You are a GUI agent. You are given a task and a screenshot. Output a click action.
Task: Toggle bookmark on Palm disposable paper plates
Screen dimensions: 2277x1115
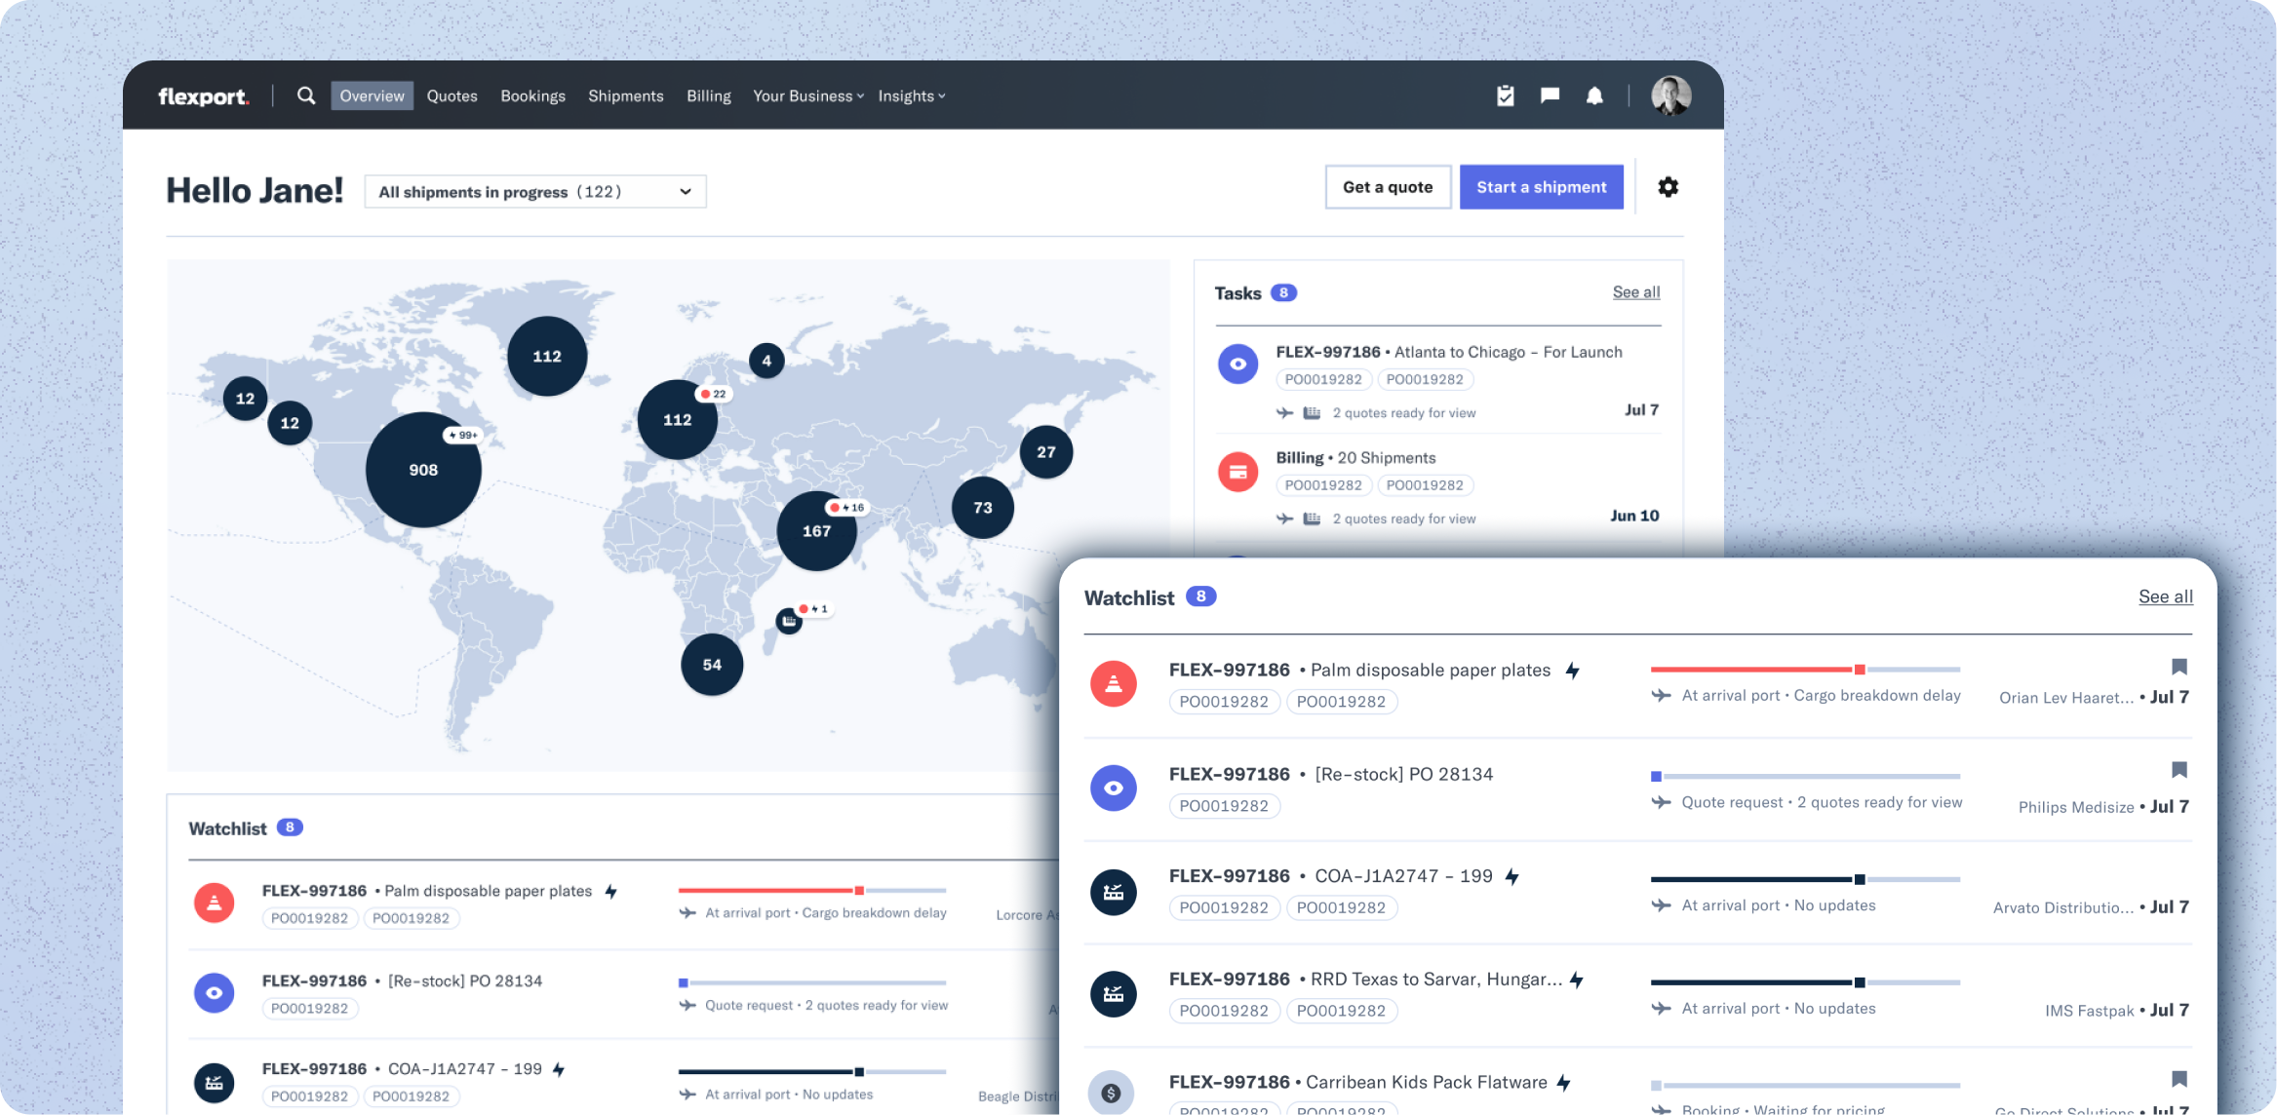(2179, 667)
